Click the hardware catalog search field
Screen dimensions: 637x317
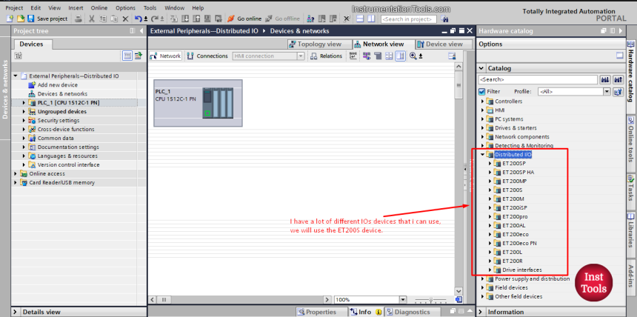pyautogui.click(x=537, y=79)
